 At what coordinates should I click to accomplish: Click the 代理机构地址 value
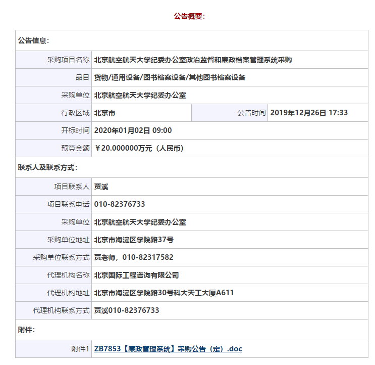(x=164, y=293)
